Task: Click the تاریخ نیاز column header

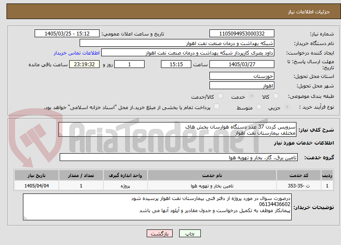Action: point(36,175)
